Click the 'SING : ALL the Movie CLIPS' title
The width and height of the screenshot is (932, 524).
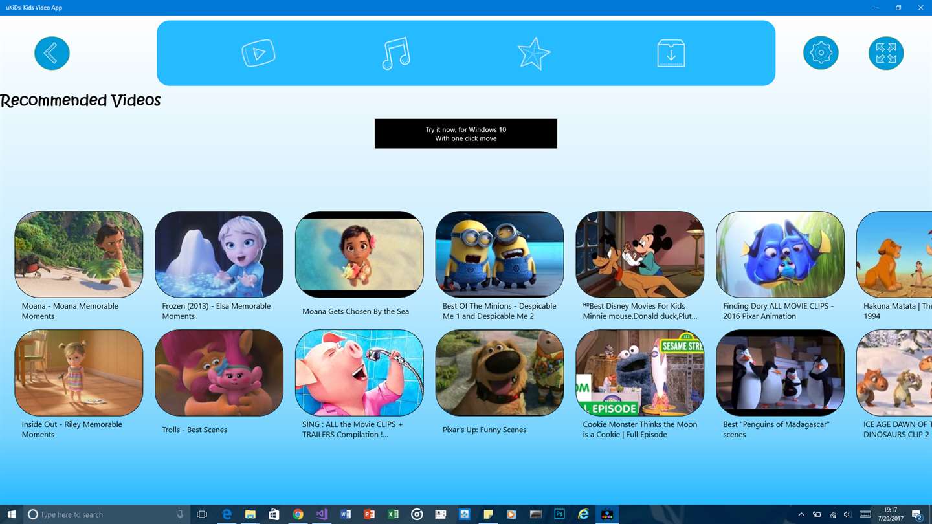click(352, 430)
